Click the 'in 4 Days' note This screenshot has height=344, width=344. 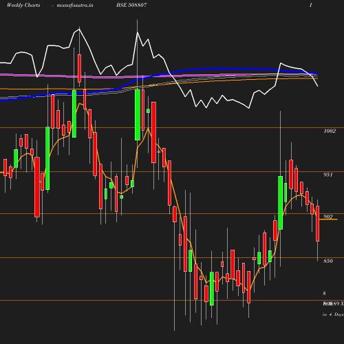(x=333, y=314)
